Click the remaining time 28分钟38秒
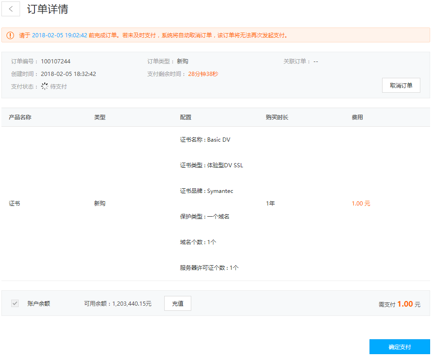This screenshot has height=356, width=432. click(203, 74)
